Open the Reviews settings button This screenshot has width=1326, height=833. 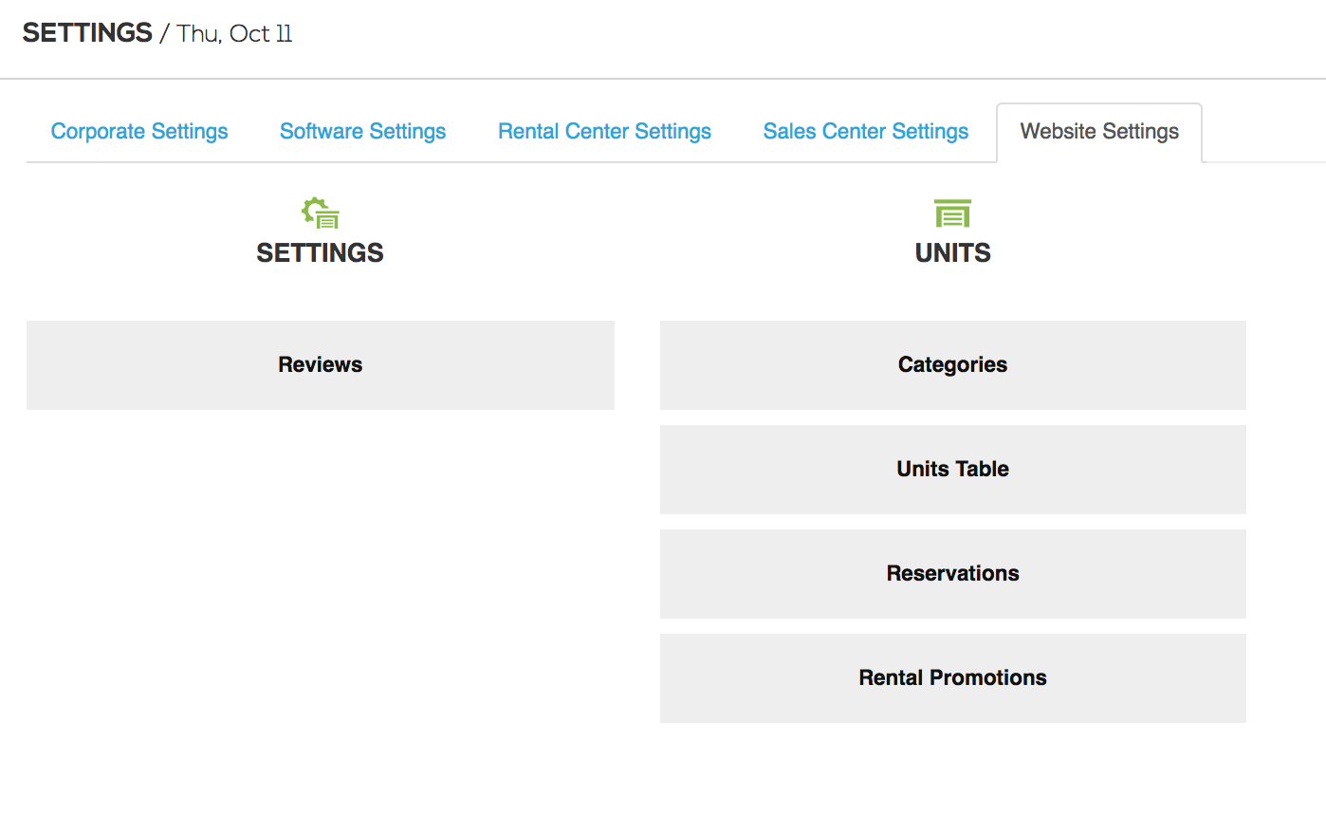pyautogui.click(x=321, y=365)
